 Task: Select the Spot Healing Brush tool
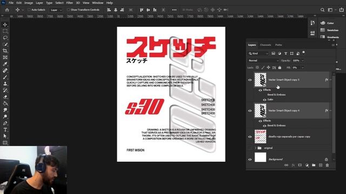pos(5,71)
